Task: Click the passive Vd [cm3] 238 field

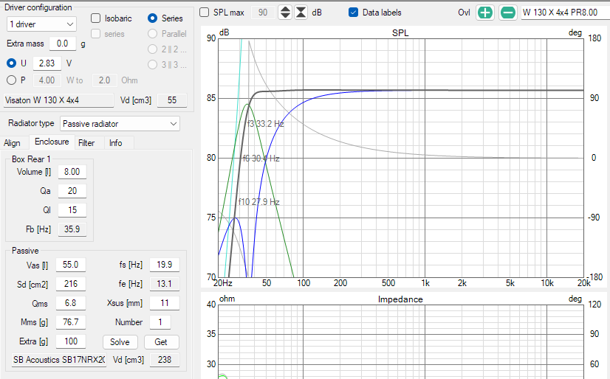Action: tap(165, 360)
